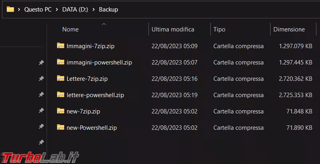Click the Immagini-7zip.zip archive icon
The image size is (320, 164).
61,46
